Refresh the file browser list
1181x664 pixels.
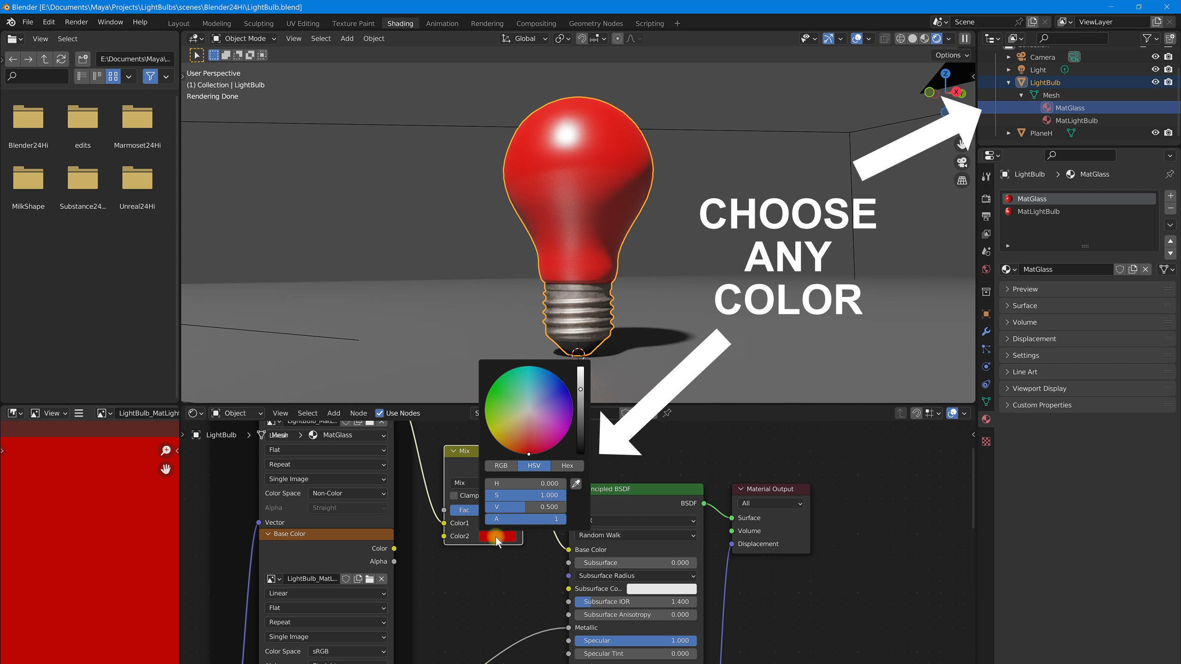(x=61, y=59)
